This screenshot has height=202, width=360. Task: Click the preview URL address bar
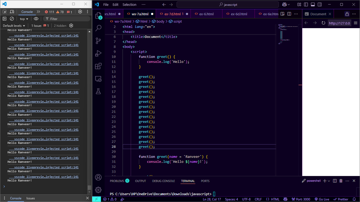pyautogui.click(x=339, y=23)
